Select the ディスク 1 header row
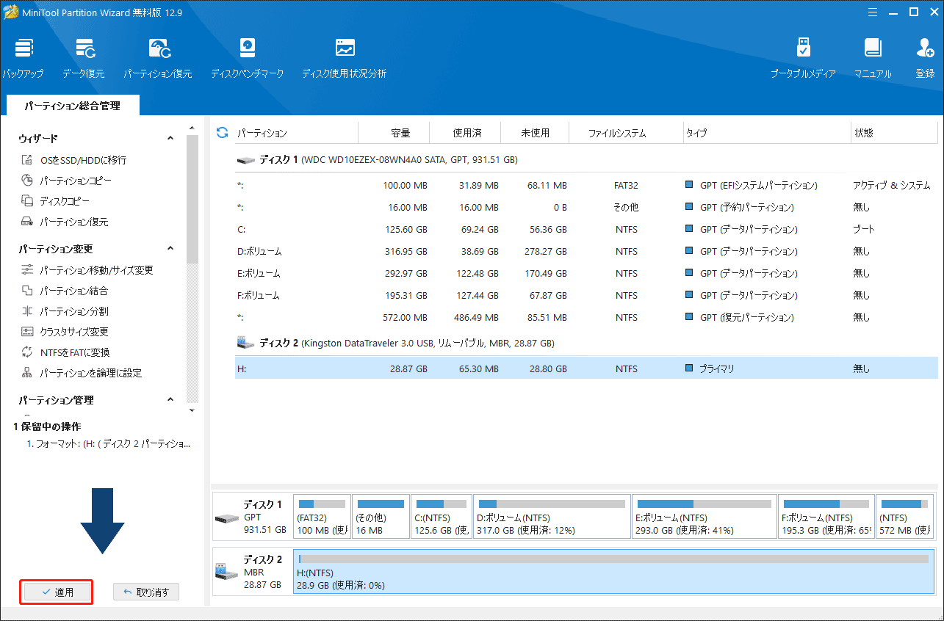This screenshot has height=621, width=944. coord(586,159)
